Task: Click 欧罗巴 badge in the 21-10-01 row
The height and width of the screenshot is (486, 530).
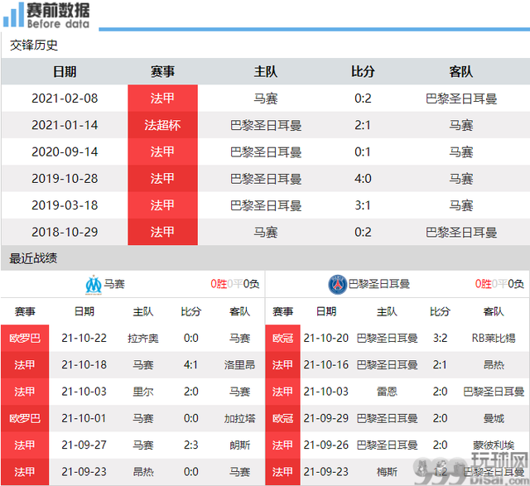Action: tap(25, 418)
